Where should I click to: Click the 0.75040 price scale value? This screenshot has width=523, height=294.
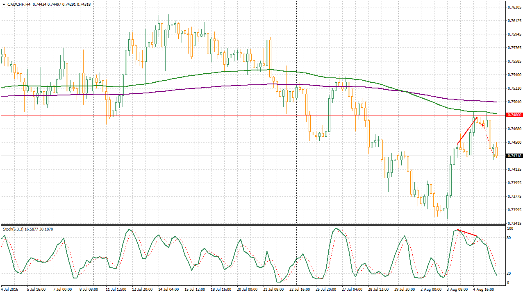(514, 102)
